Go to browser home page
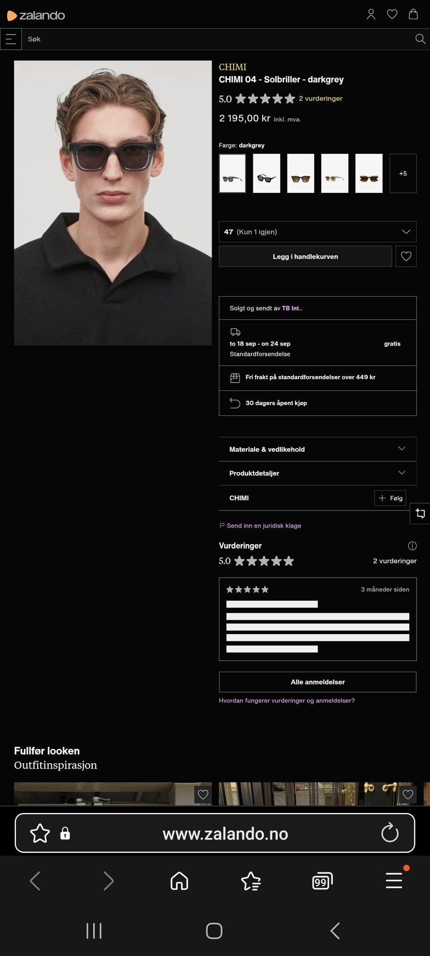 [x=179, y=881]
